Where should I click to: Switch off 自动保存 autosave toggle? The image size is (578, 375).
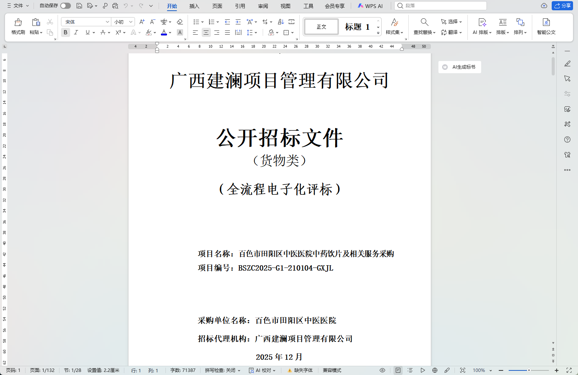(x=64, y=6)
